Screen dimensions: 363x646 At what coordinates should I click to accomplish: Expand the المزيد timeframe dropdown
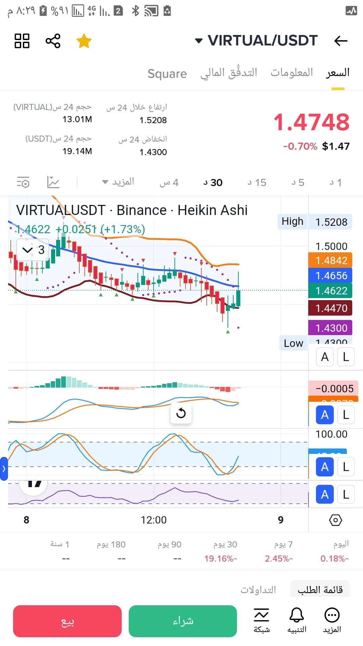118,182
